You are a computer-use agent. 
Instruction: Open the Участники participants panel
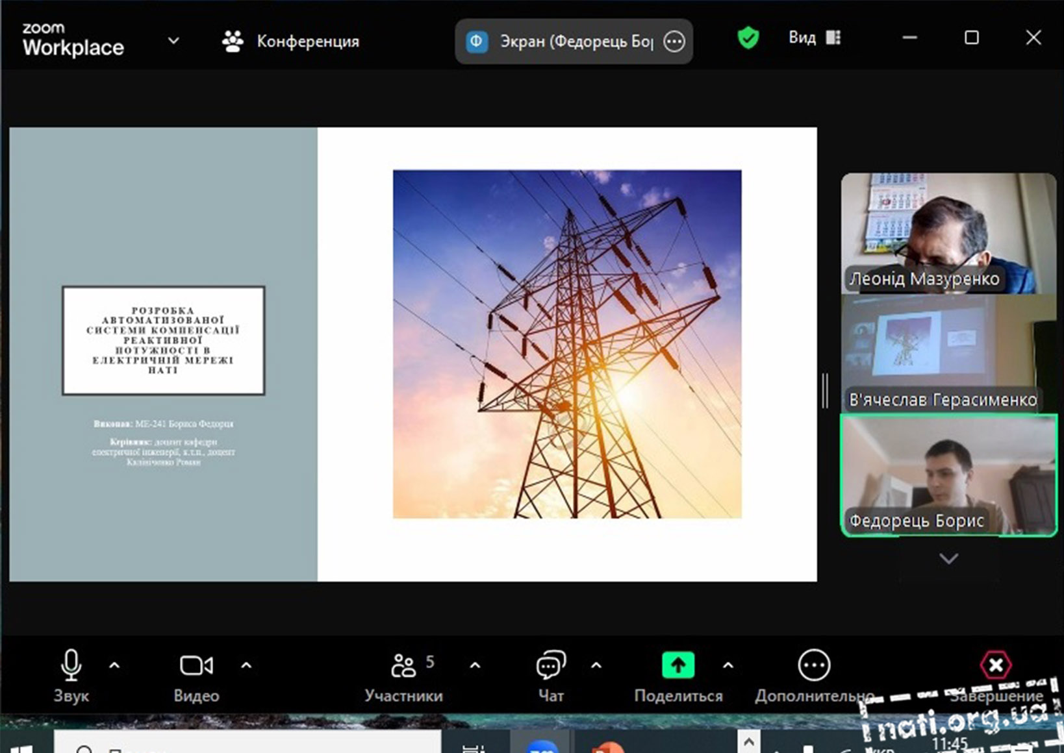[403, 666]
